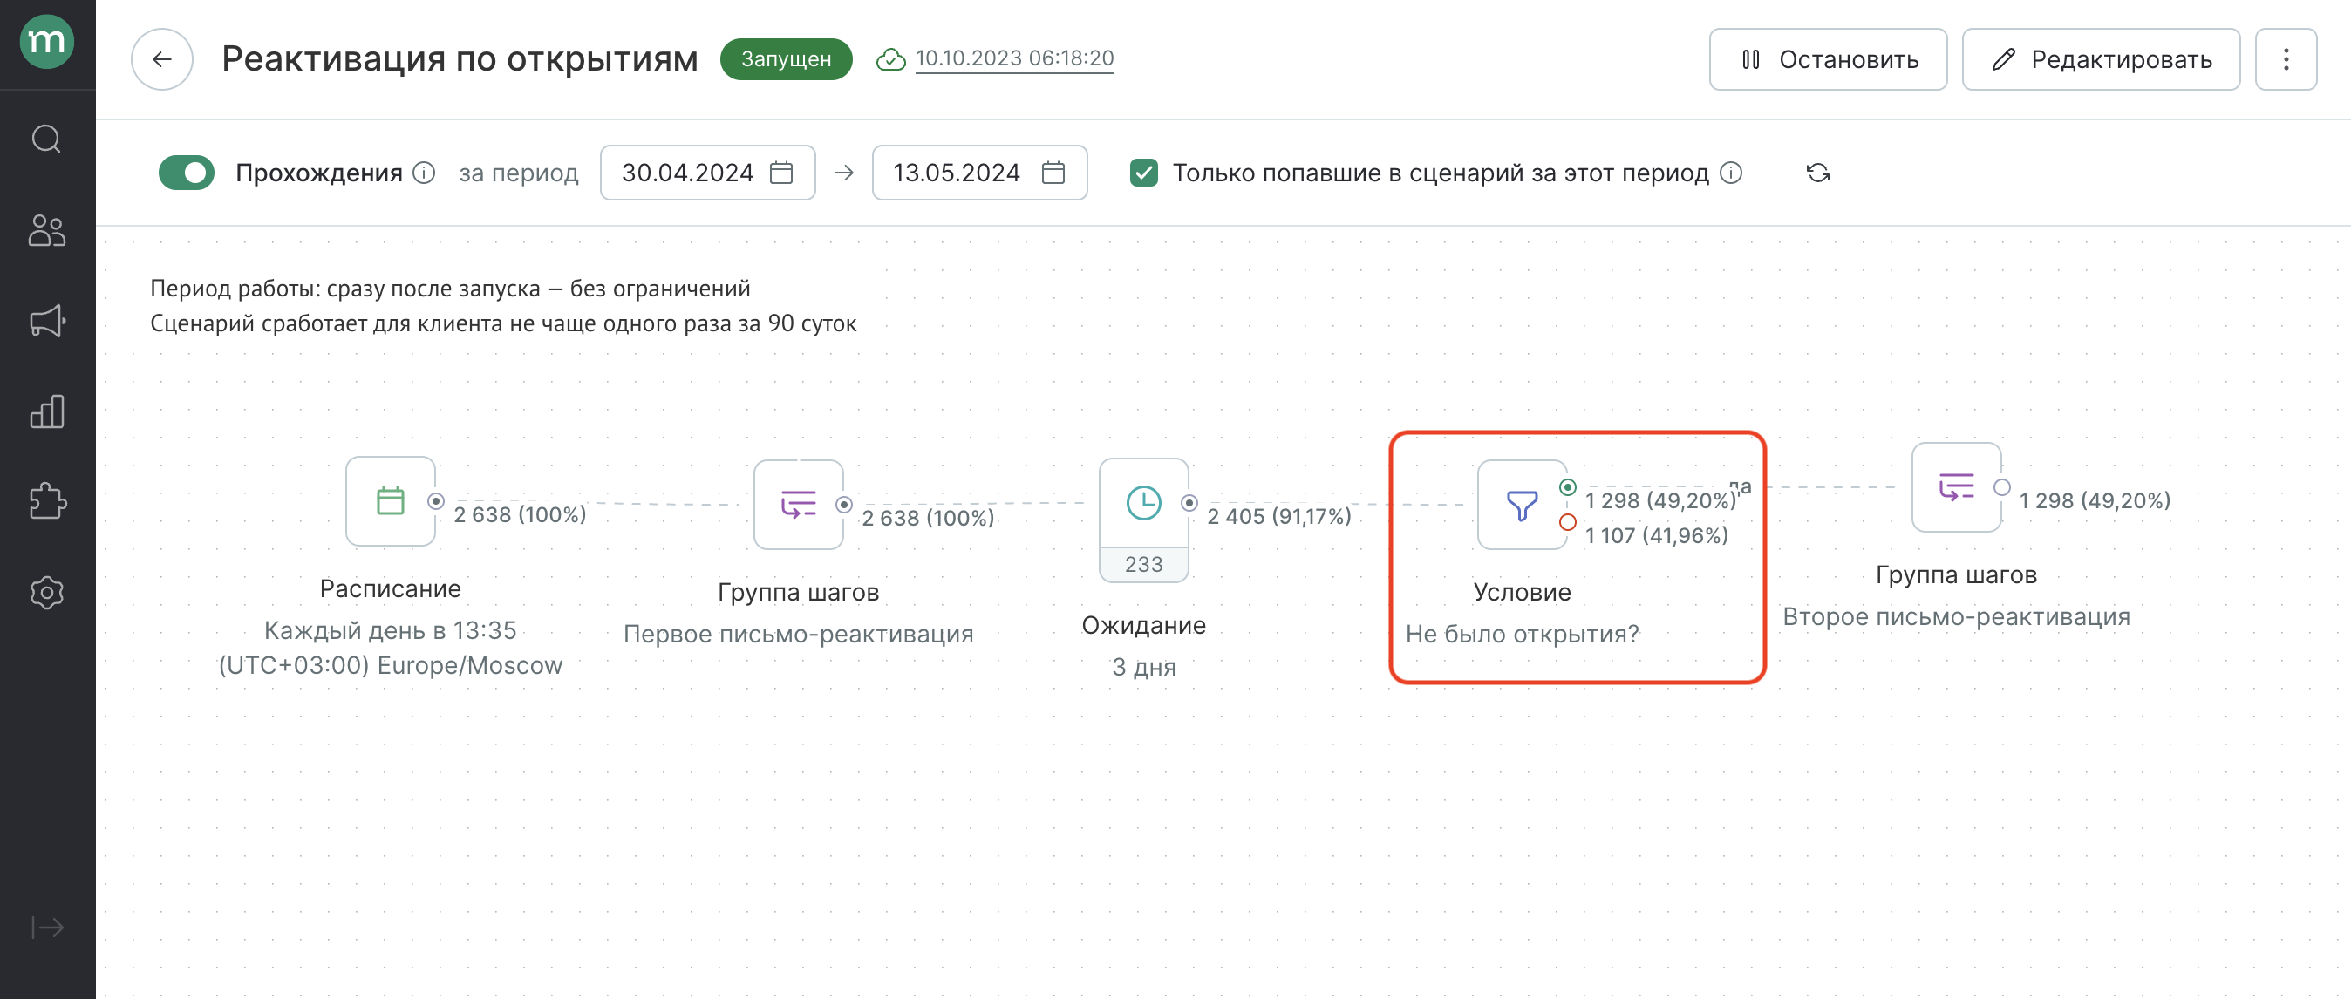Image resolution: width=2351 pixels, height=999 pixels.
Task: Select the Ожидание clock node
Action: point(1143,504)
